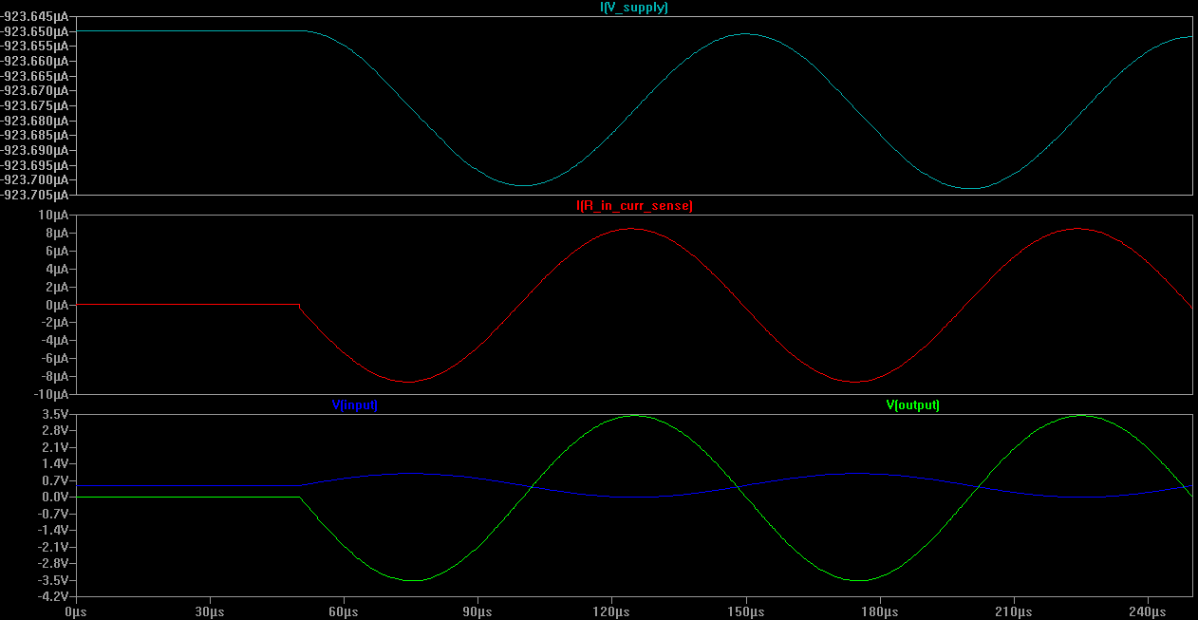The width and height of the screenshot is (1198, 620).
Task: Click the 6µA axis label
Action: (57, 252)
